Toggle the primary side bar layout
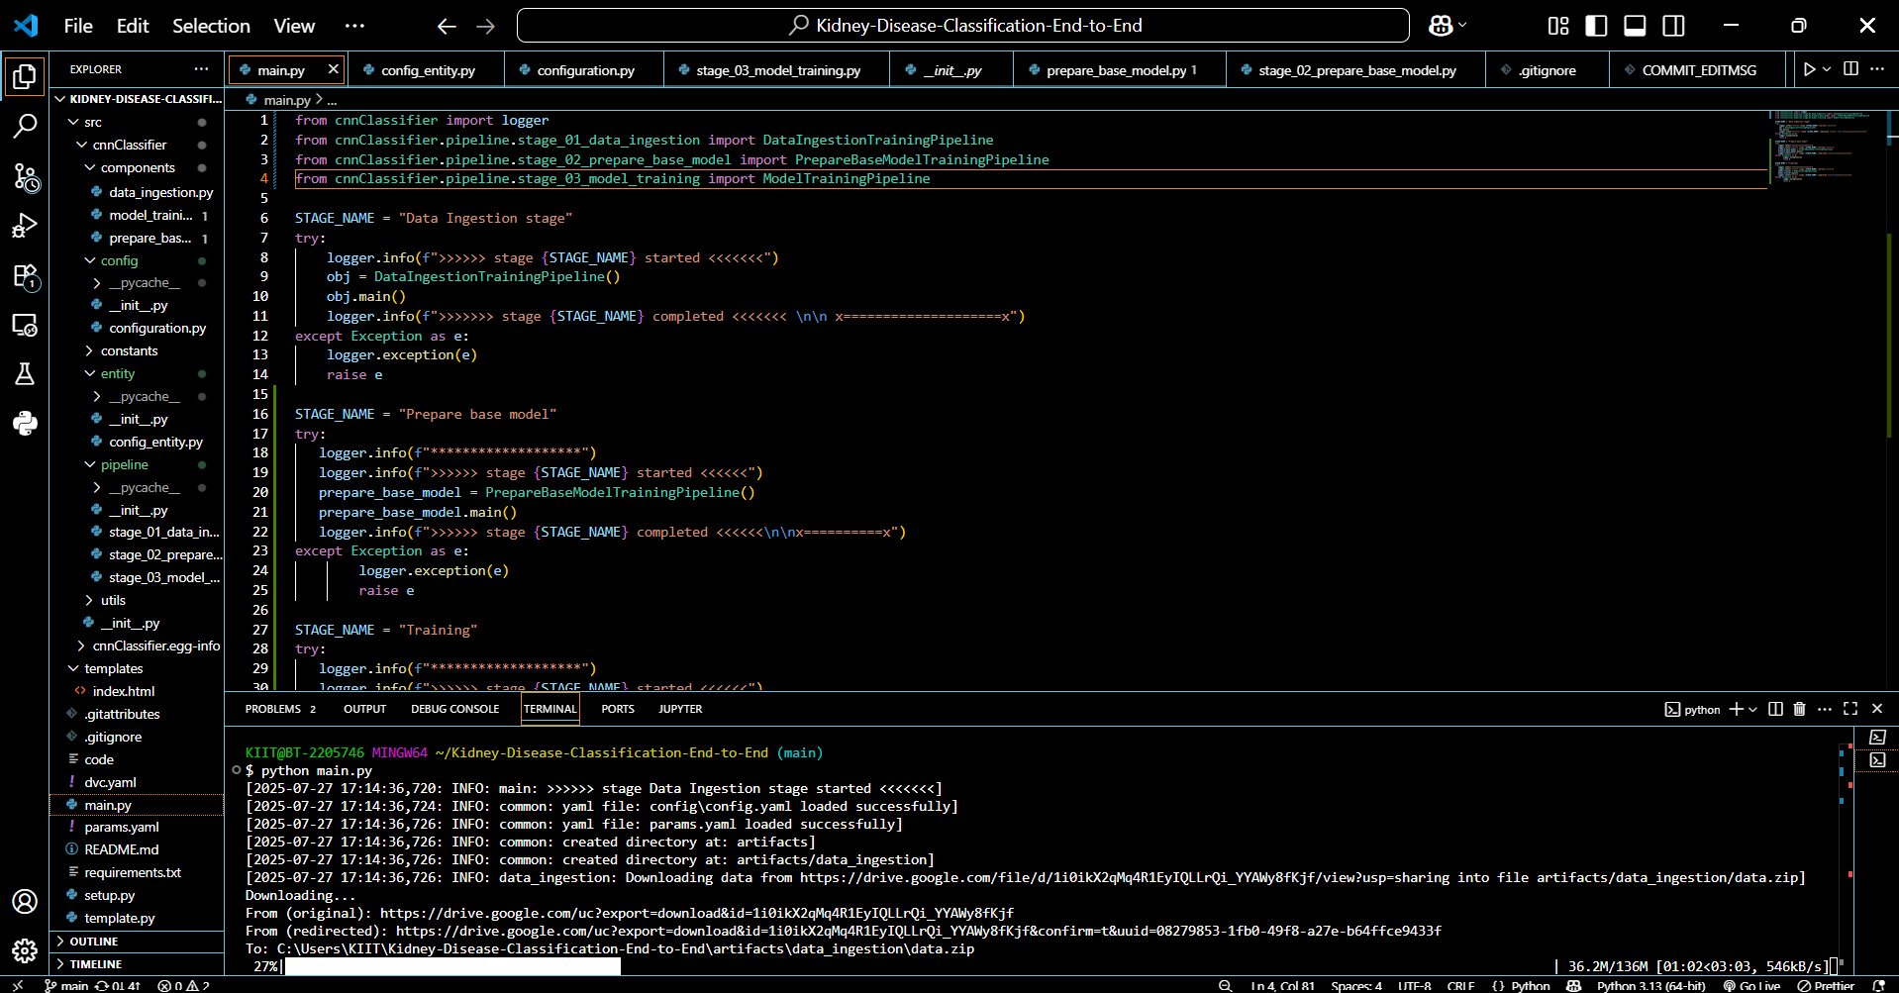Image resolution: width=1899 pixels, height=993 pixels. click(x=1596, y=26)
